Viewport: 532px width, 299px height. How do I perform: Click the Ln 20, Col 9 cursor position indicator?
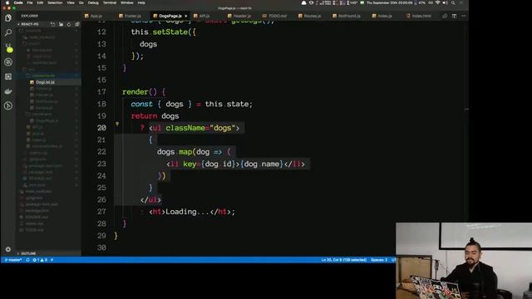pos(343,260)
